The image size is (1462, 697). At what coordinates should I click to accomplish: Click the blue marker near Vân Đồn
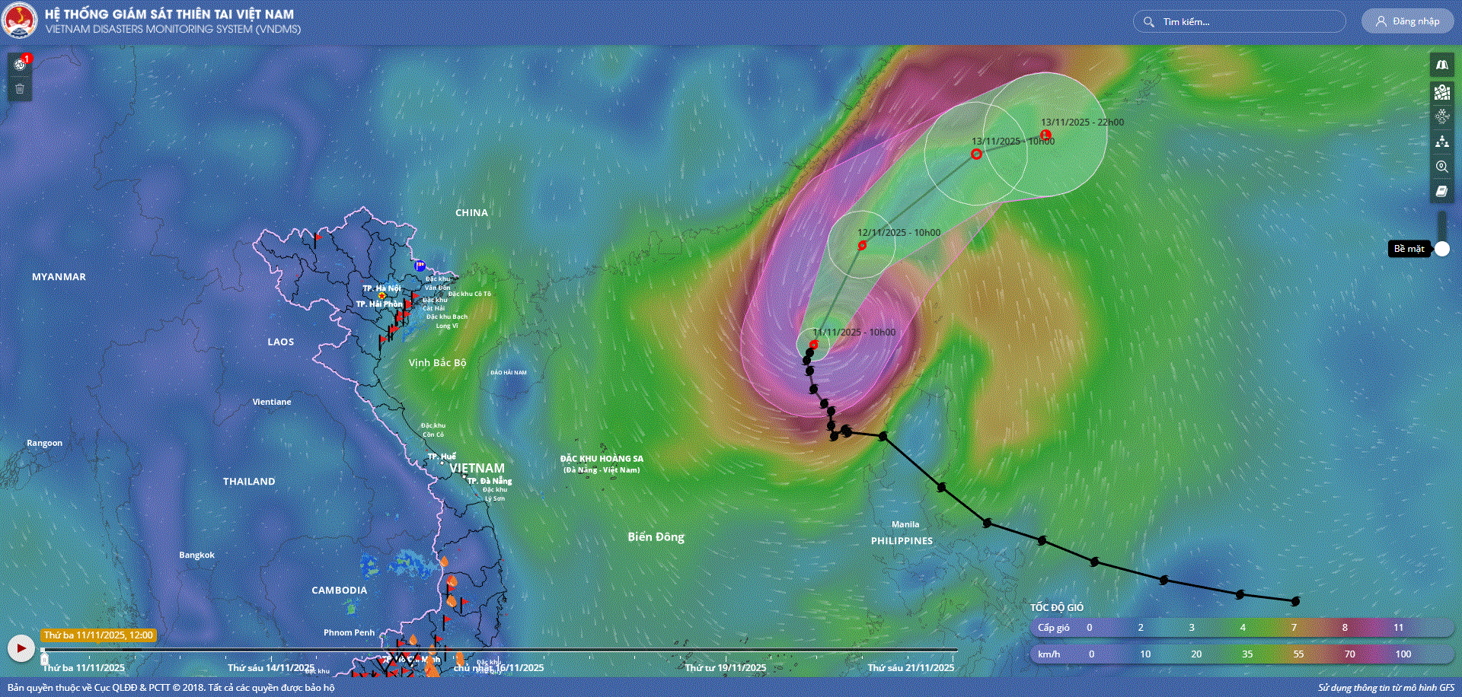coord(420,266)
